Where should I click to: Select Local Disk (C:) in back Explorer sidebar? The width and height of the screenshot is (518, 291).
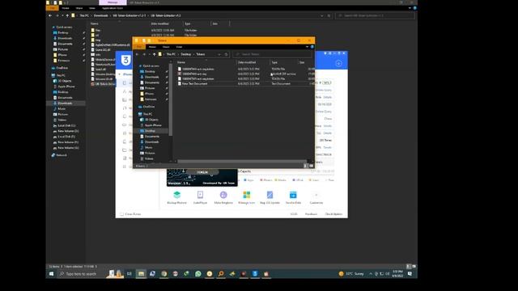point(66,125)
